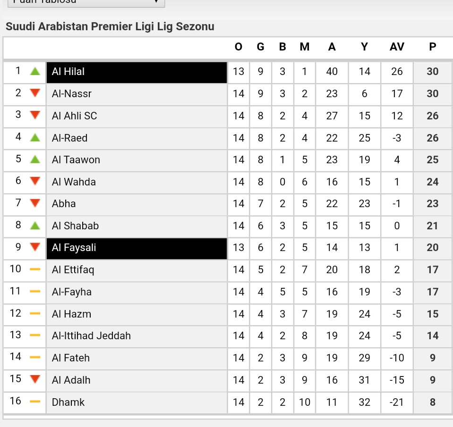The image size is (453, 427).
Task: Sort by the P points column header
Action: (x=433, y=46)
